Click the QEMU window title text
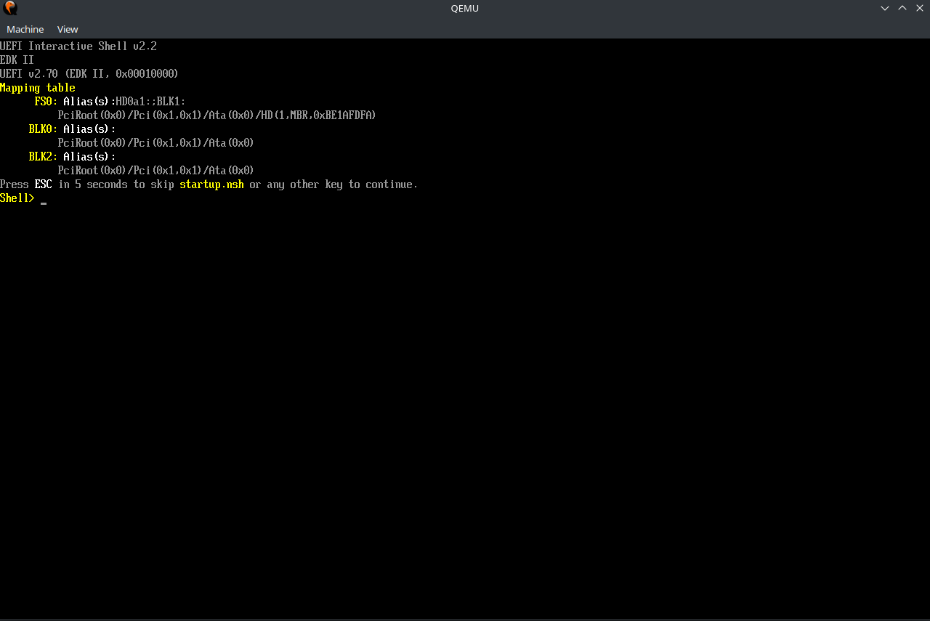930x621 pixels. coord(464,8)
